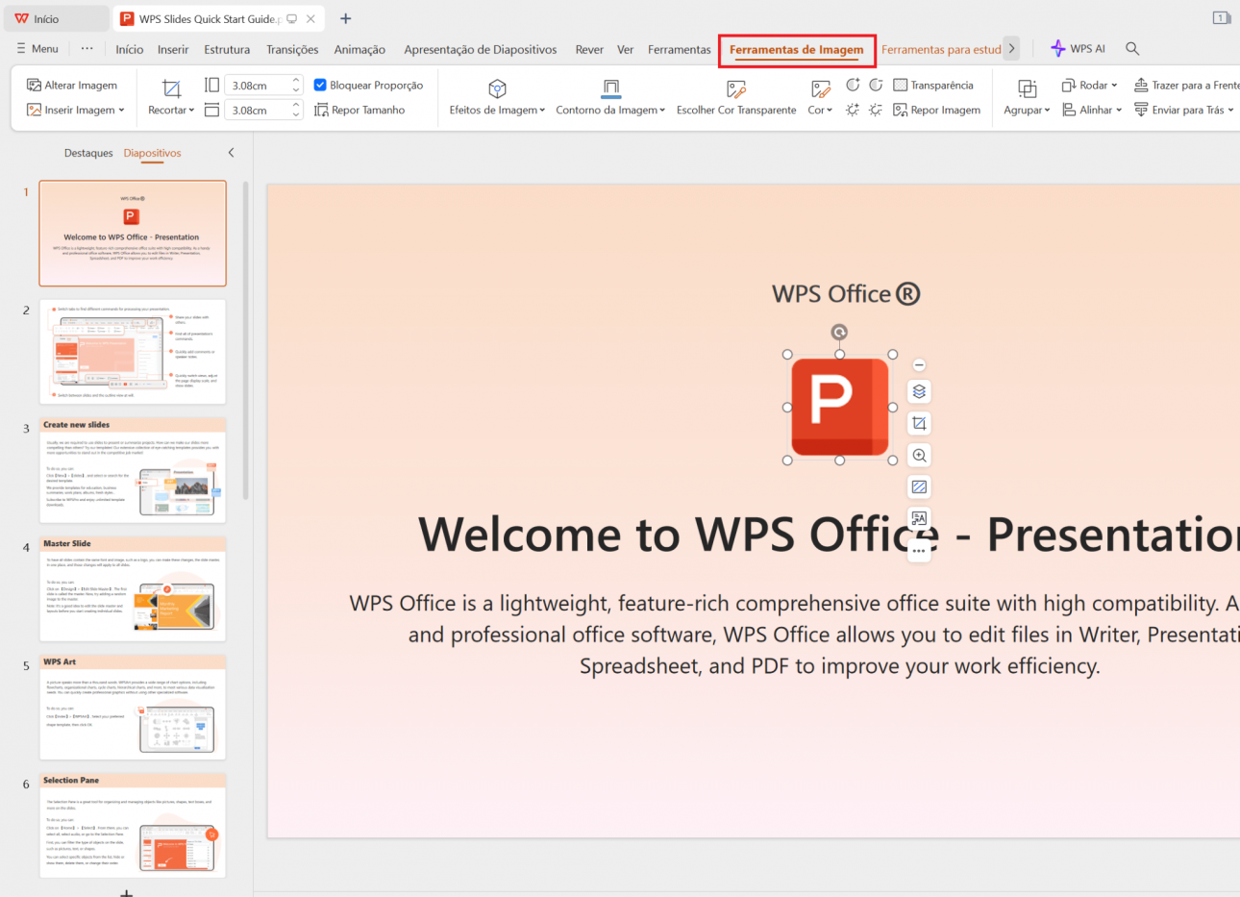Select slide 4 thumbnail Master Slide
This screenshot has height=897, width=1240.
pos(133,589)
